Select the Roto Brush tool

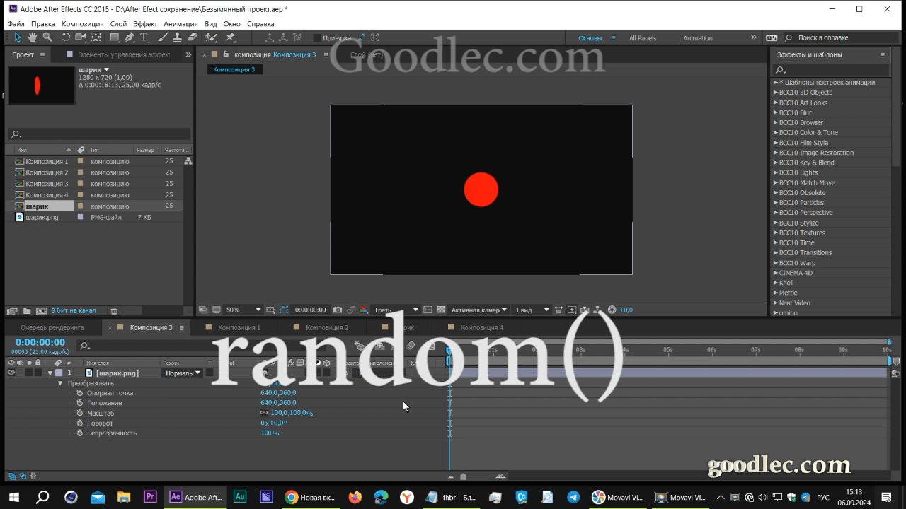(x=211, y=37)
